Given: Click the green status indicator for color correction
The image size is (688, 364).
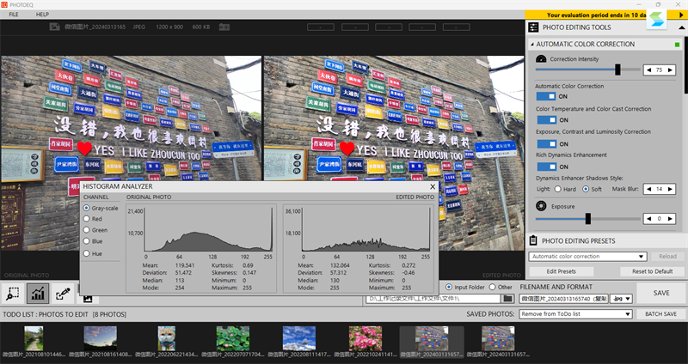Looking at the screenshot, I should click(678, 45).
